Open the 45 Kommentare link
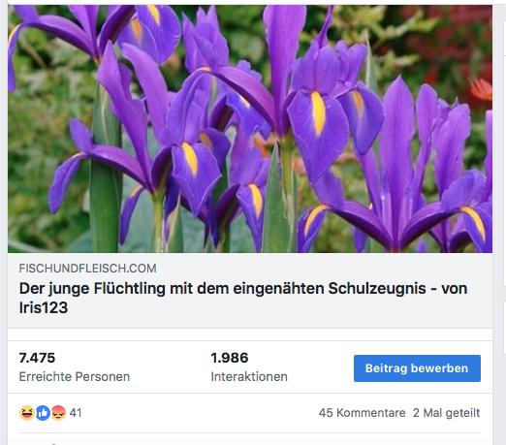 [362, 413]
